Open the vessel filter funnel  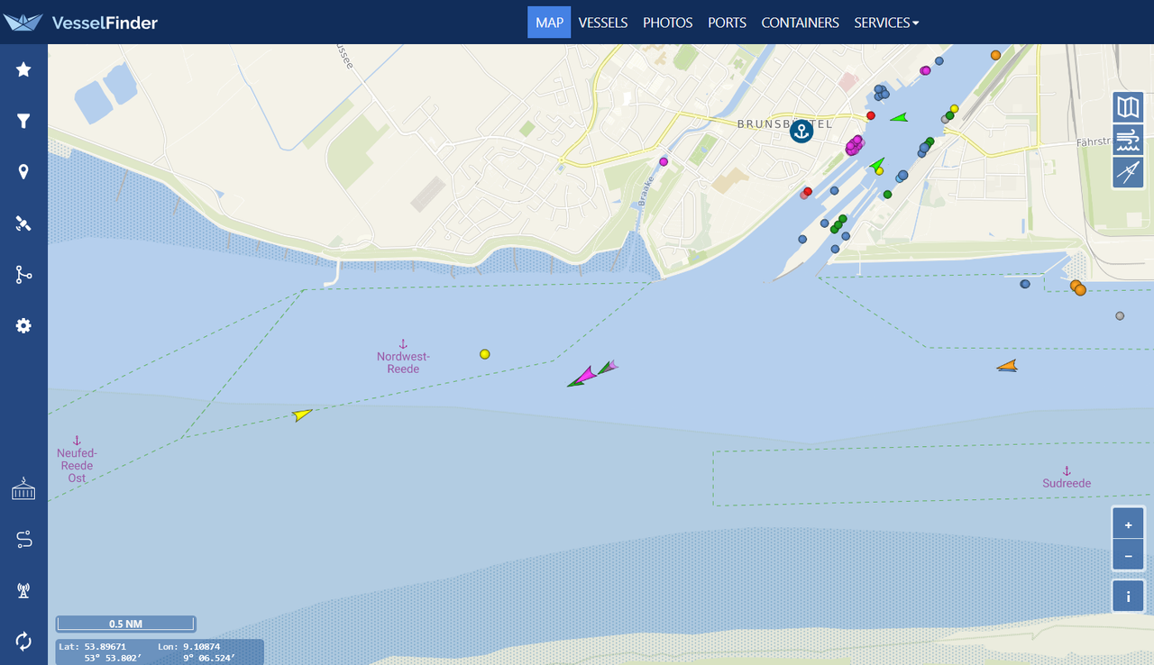pos(23,121)
